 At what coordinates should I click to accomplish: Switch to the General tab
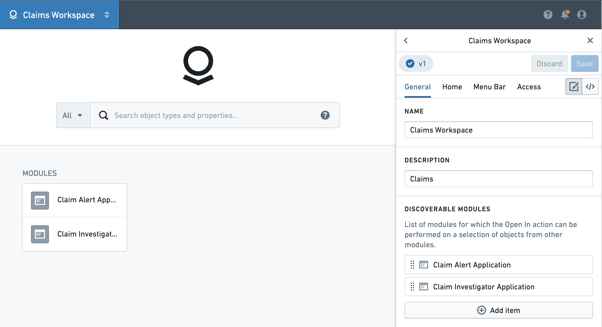pos(418,87)
